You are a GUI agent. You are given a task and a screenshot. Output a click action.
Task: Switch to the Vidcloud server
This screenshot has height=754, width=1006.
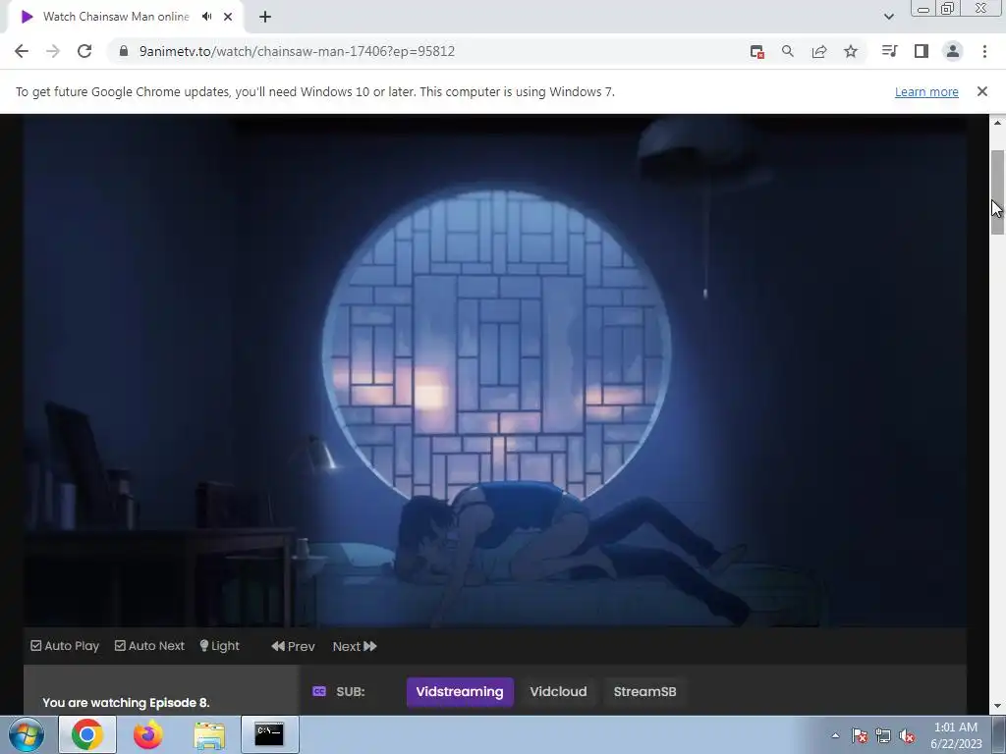(x=558, y=692)
